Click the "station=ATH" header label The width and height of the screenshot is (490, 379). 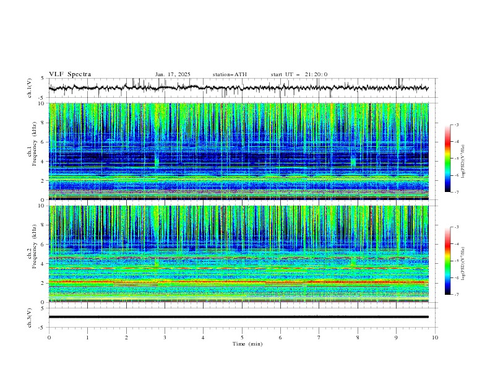pyautogui.click(x=230, y=74)
